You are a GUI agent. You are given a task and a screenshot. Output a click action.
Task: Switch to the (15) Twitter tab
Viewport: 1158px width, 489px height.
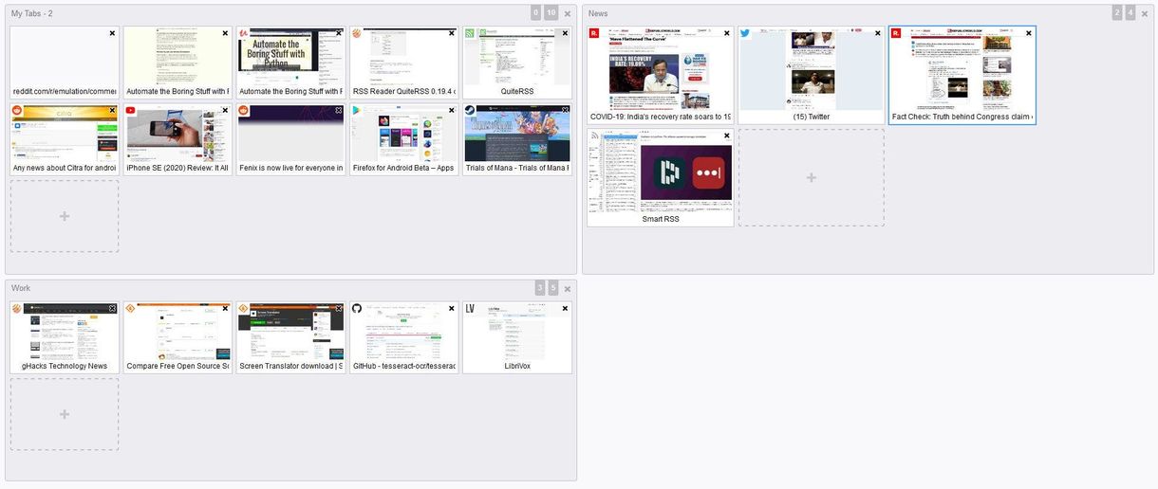click(812, 75)
